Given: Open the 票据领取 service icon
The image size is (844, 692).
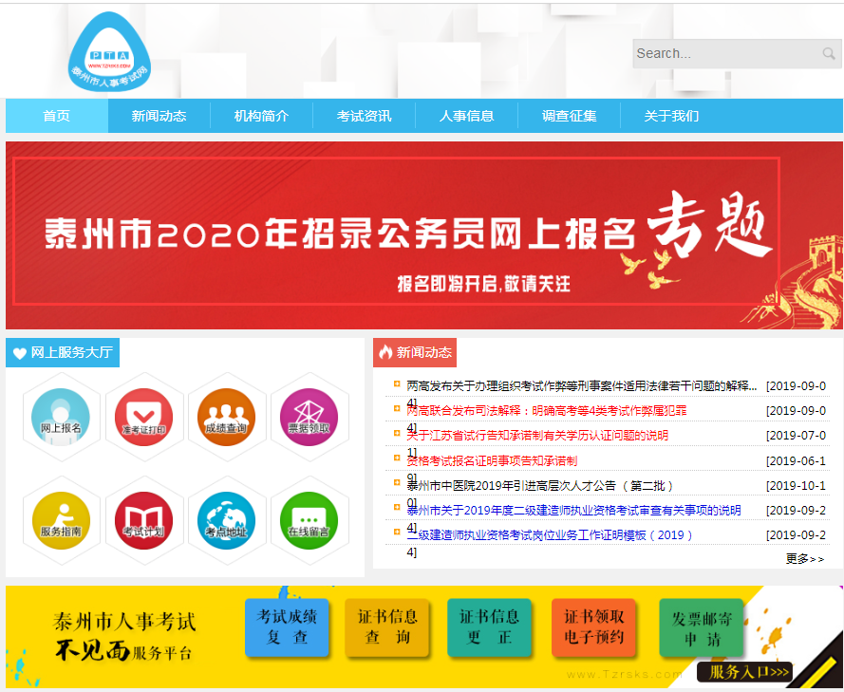Looking at the screenshot, I should point(309,417).
